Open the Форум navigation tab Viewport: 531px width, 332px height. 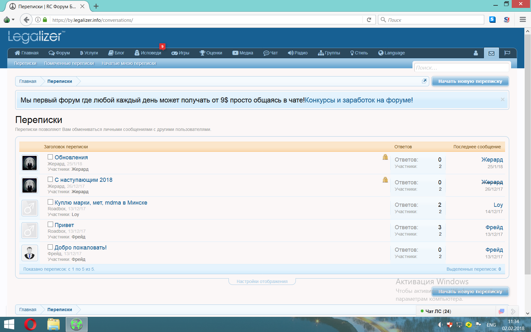click(59, 53)
